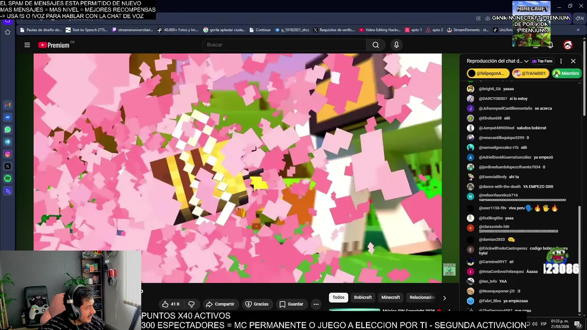Open Top Fans badge in chat header
Viewport: 587px width, 330px height.
click(542, 61)
